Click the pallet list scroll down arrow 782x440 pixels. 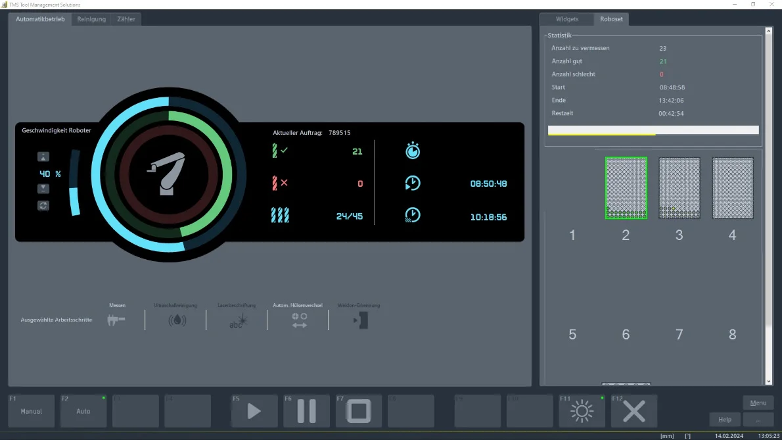pyautogui.click(x=769, y=381)
